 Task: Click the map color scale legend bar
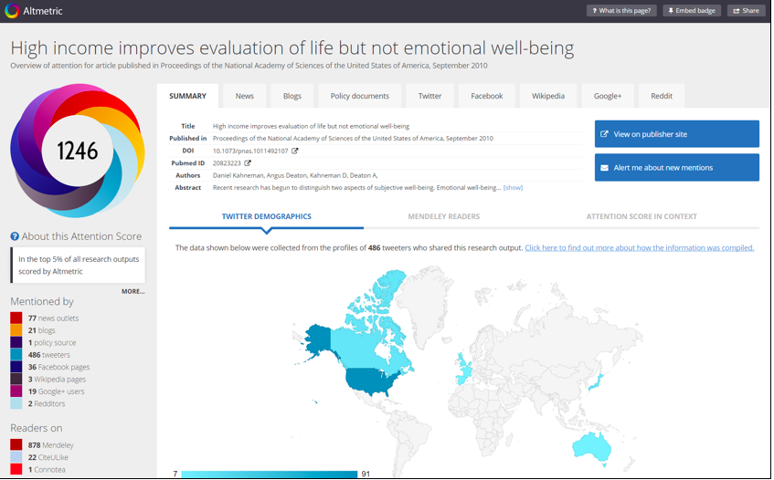pyautogui.click(x=269, y=475)
